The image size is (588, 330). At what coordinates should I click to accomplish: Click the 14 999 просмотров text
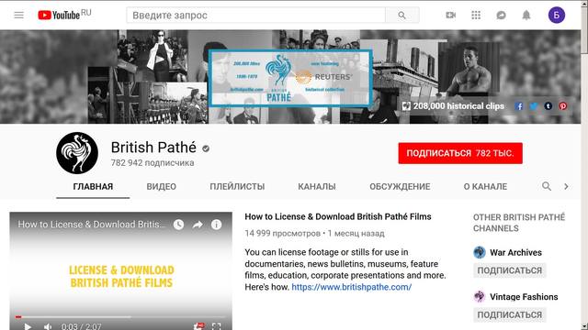[283, 234]
